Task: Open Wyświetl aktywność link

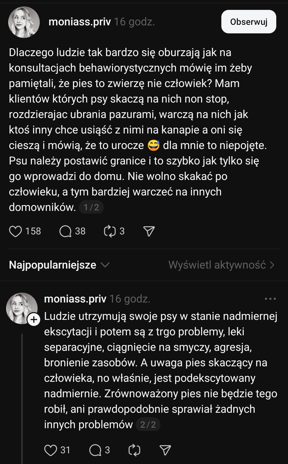Action: [x=217, y=265]
